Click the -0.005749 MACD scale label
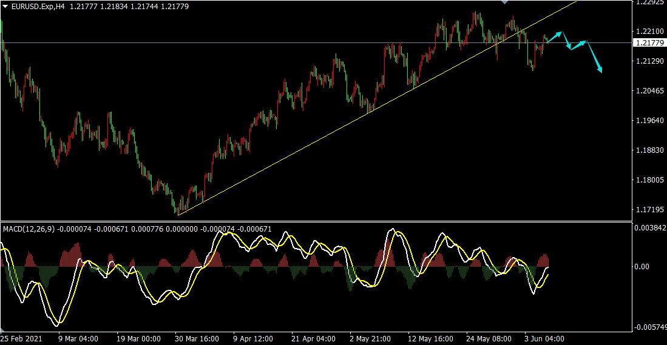Image resolution: width=667 pixels, height=345 pixels. click(x=650, y=327)
